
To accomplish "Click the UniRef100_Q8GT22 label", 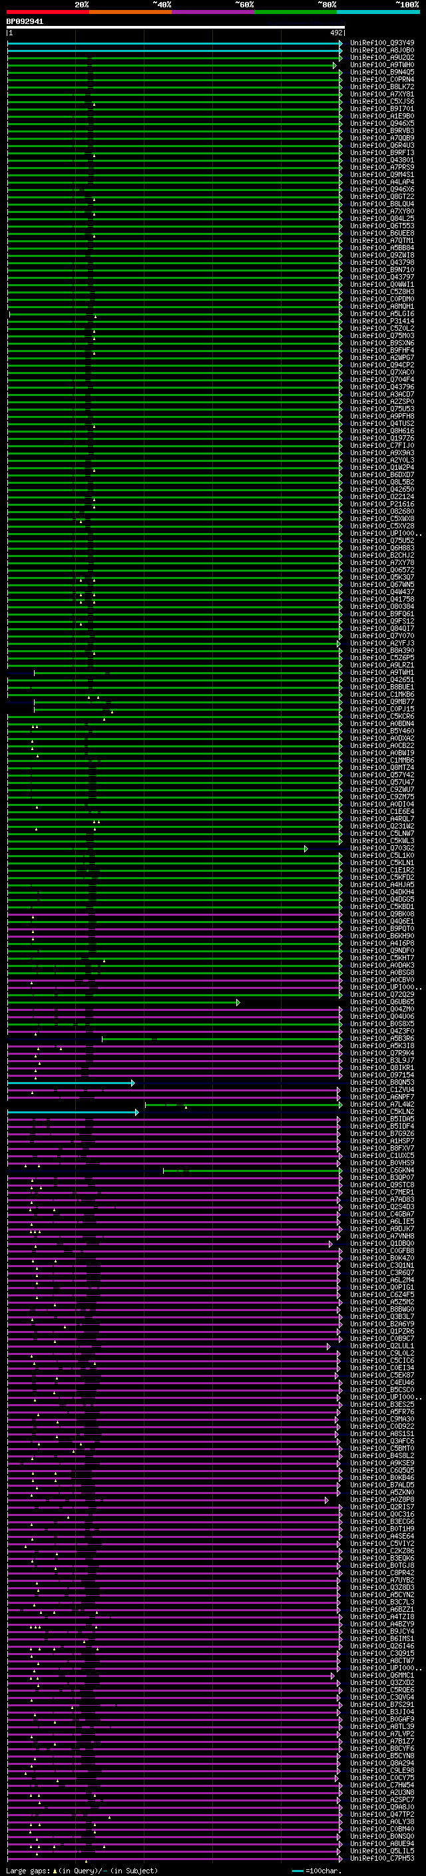I will pyautogui.click(x=382, y=196).
